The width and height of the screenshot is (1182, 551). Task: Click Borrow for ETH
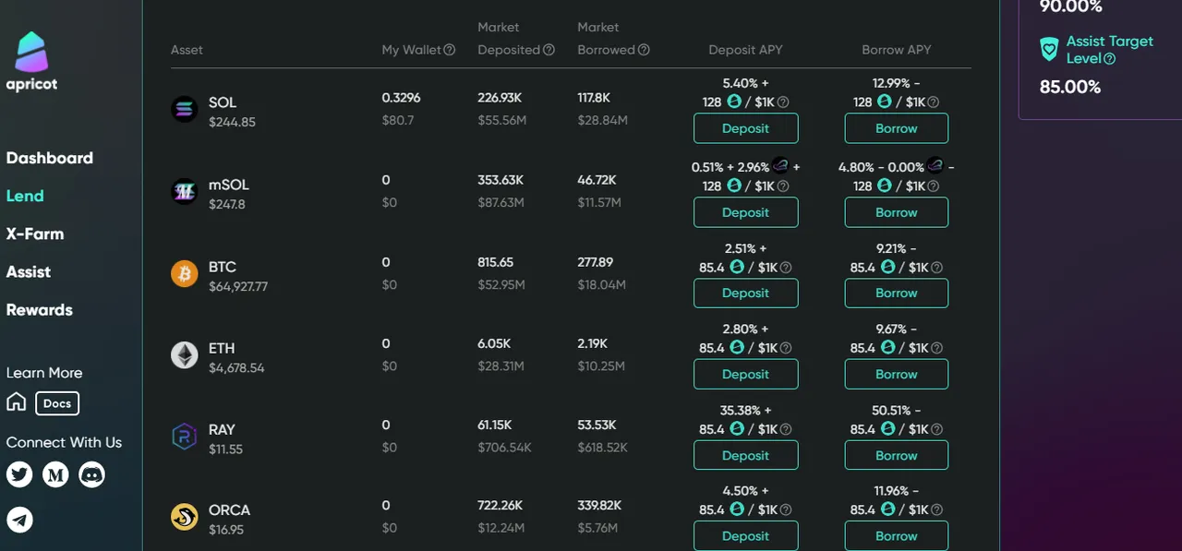(897, 374)
